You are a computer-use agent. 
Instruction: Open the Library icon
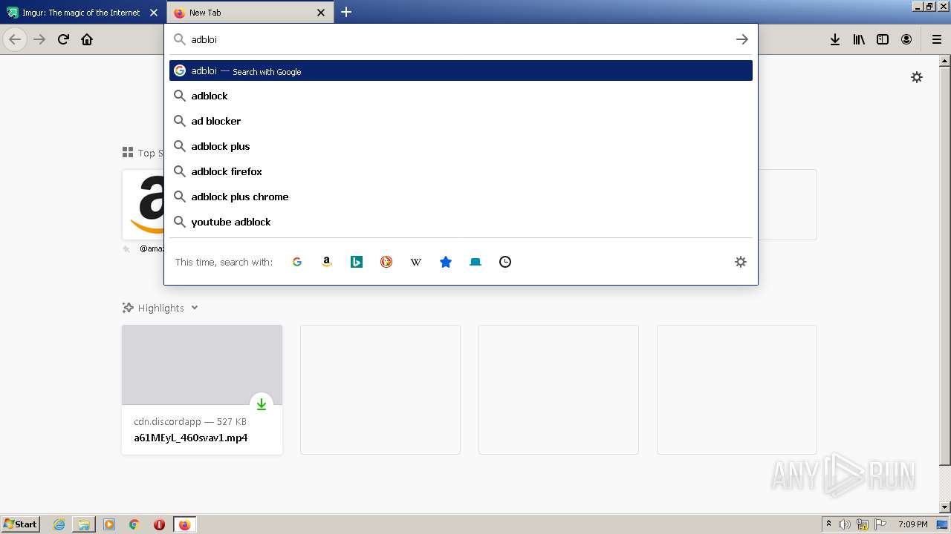(x=859, y=39)
